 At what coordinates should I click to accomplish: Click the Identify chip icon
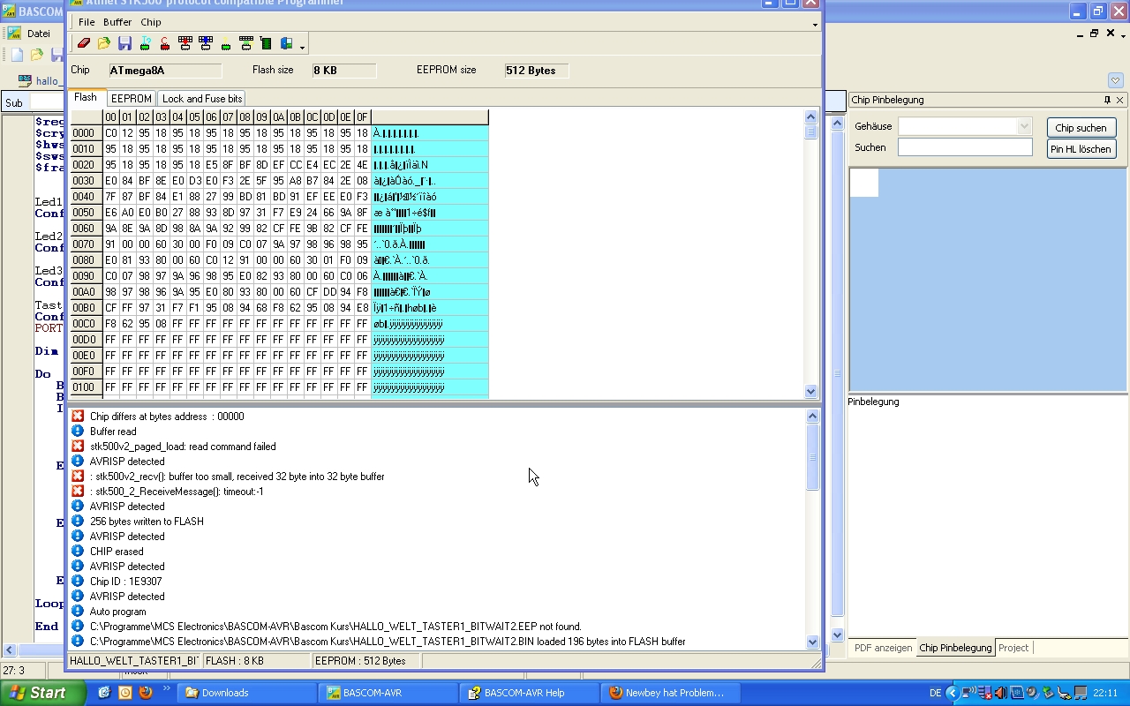point(145,43)
